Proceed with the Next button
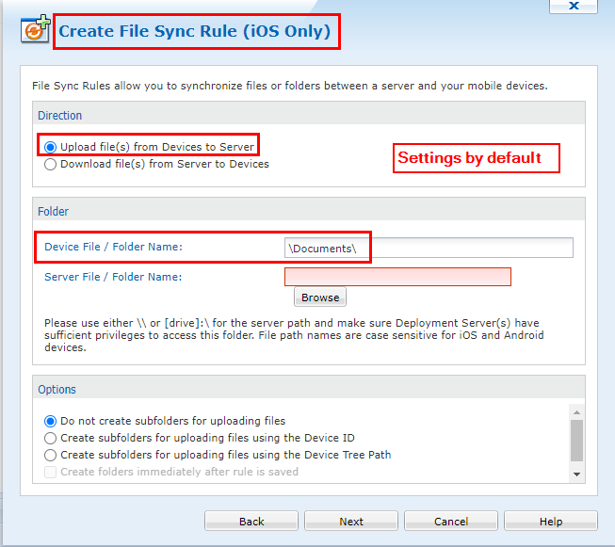Image resolution: width=615 pixels, height=547 pixels. point(351,522)
